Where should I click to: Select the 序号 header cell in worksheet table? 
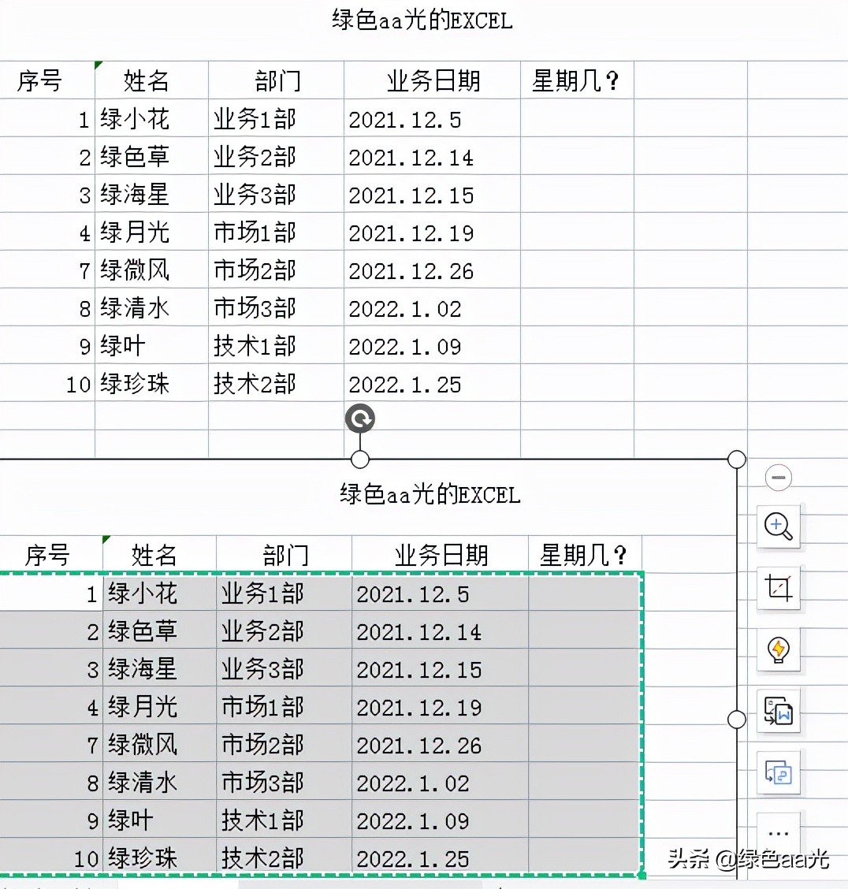(x=47, y=80)
